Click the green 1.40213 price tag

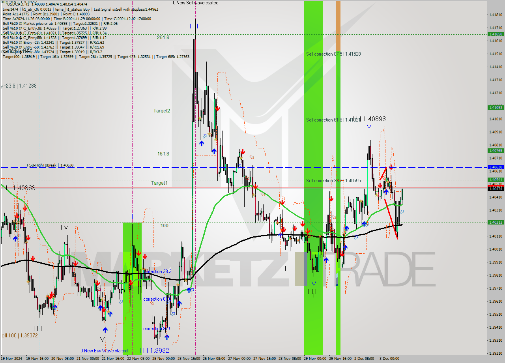click(496, 223)
